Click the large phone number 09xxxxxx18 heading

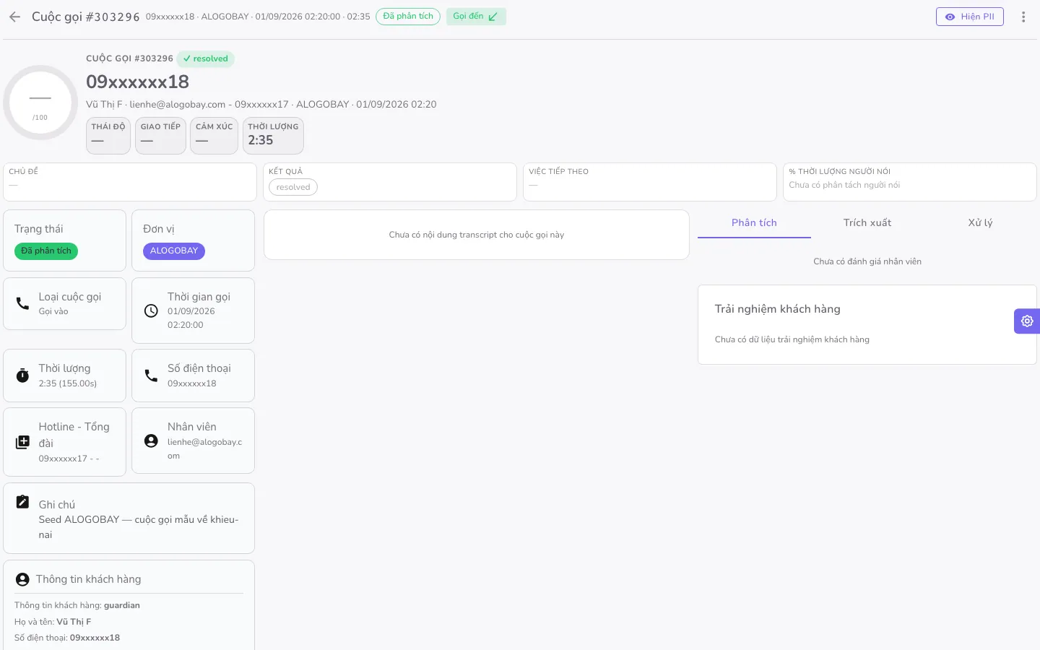point(137,82)
